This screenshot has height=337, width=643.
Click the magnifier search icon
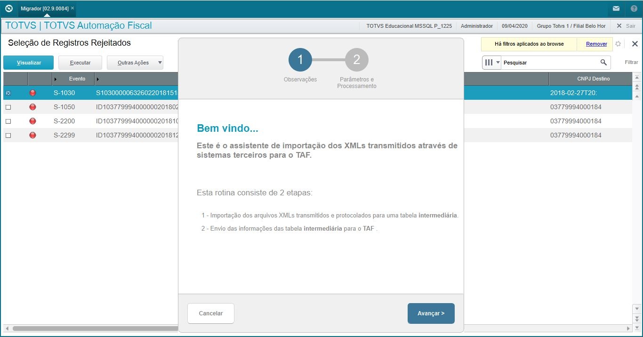pos(603,62)
